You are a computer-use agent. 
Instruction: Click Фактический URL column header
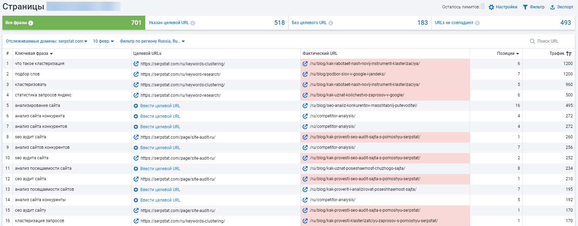(x=320, y=53)
